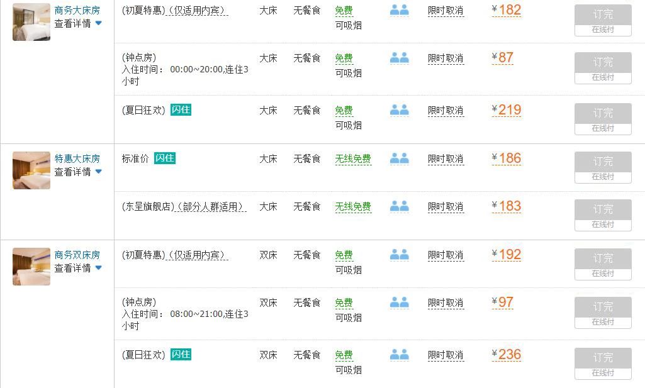Click the 闪住 badge in the ¥236 双床 row
Viewport: 645px width, 388px height.
(x=181, y=354)
